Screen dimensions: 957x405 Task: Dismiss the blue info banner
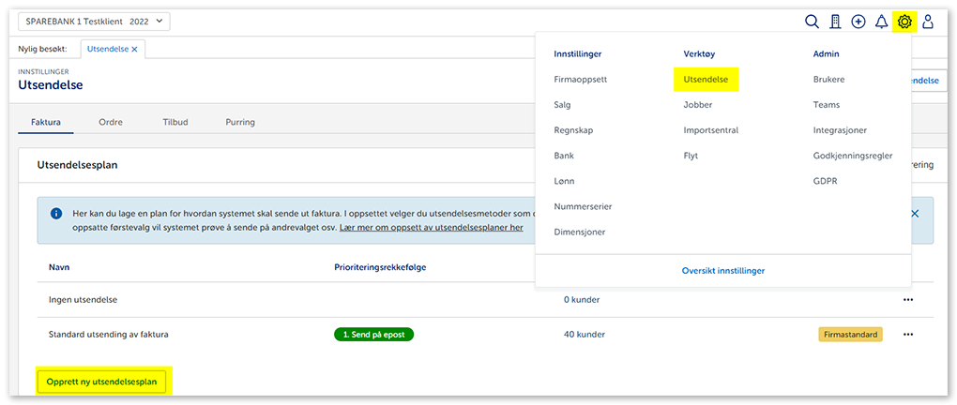point(915,214)
